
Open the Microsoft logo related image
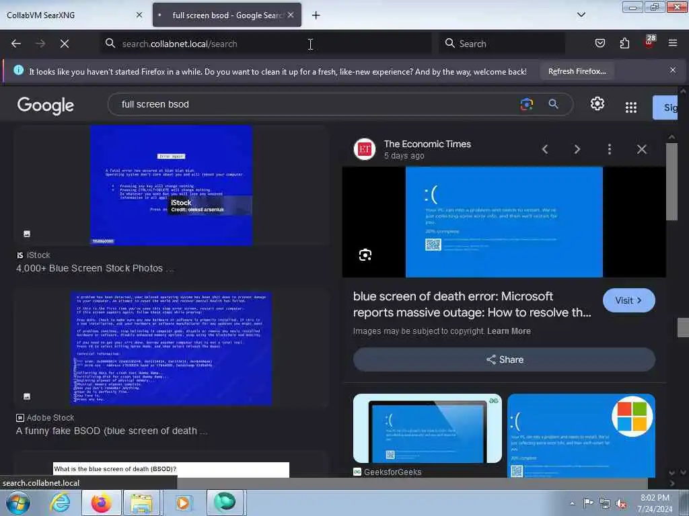581,435
